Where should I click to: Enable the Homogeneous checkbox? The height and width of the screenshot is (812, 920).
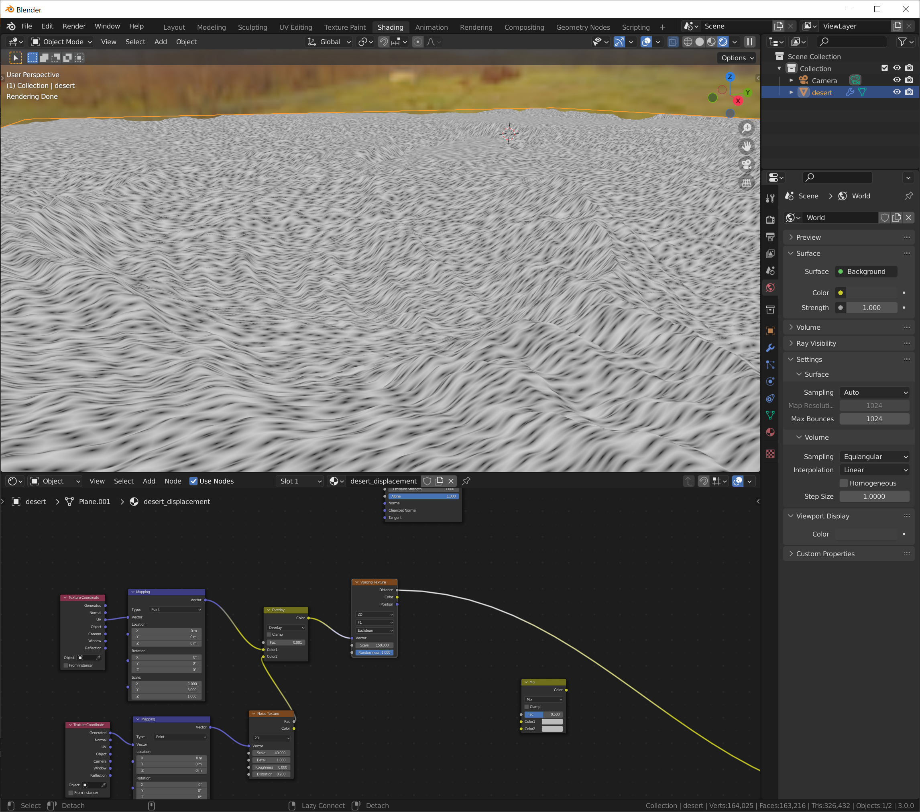click(844, 483)
